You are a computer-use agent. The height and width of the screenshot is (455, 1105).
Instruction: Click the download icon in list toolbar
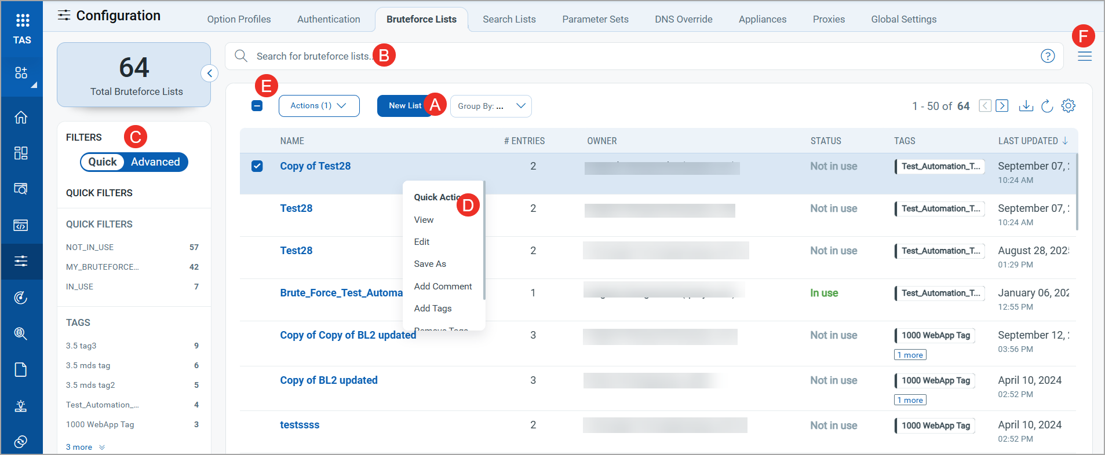point(1026,106)
